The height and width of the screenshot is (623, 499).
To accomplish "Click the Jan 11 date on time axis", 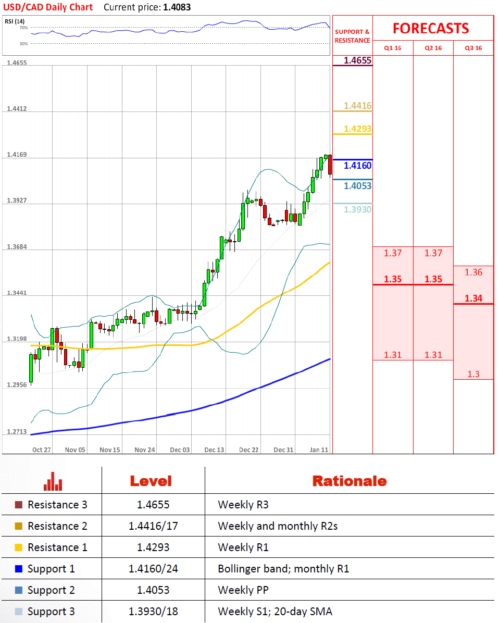I will 319,450.
